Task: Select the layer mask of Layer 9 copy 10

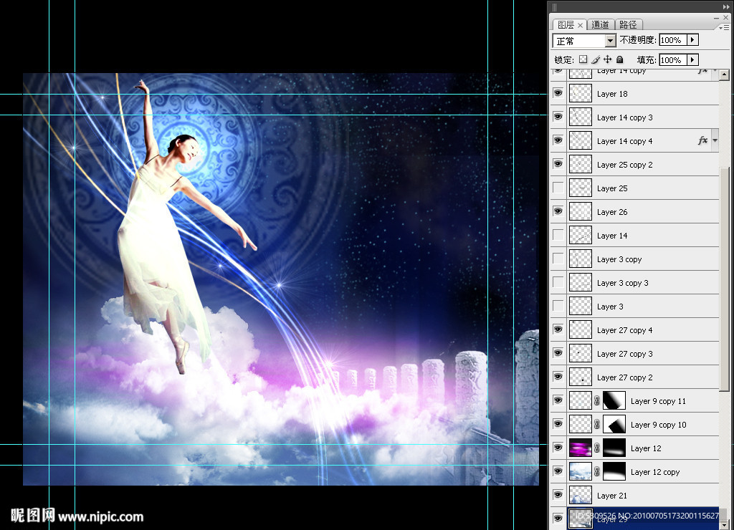Action: 614,424
